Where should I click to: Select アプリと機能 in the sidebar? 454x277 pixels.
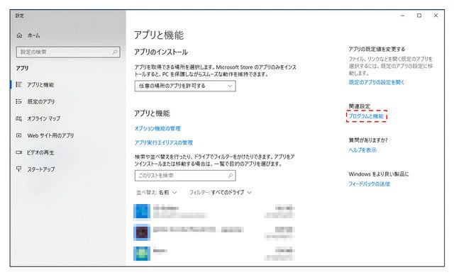[x=40, y=85]
